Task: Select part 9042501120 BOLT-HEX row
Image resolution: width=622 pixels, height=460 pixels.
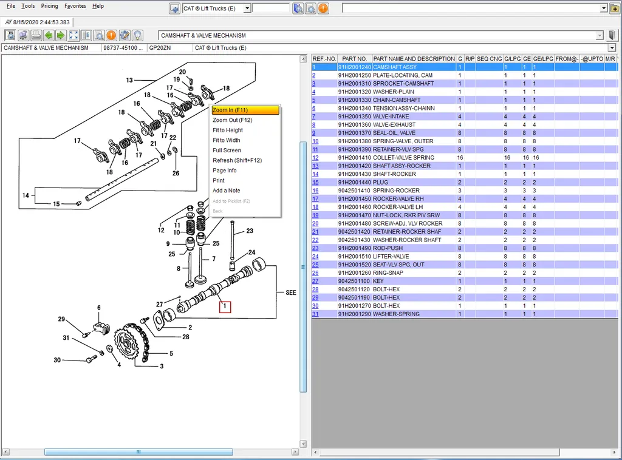Action: 464,289
